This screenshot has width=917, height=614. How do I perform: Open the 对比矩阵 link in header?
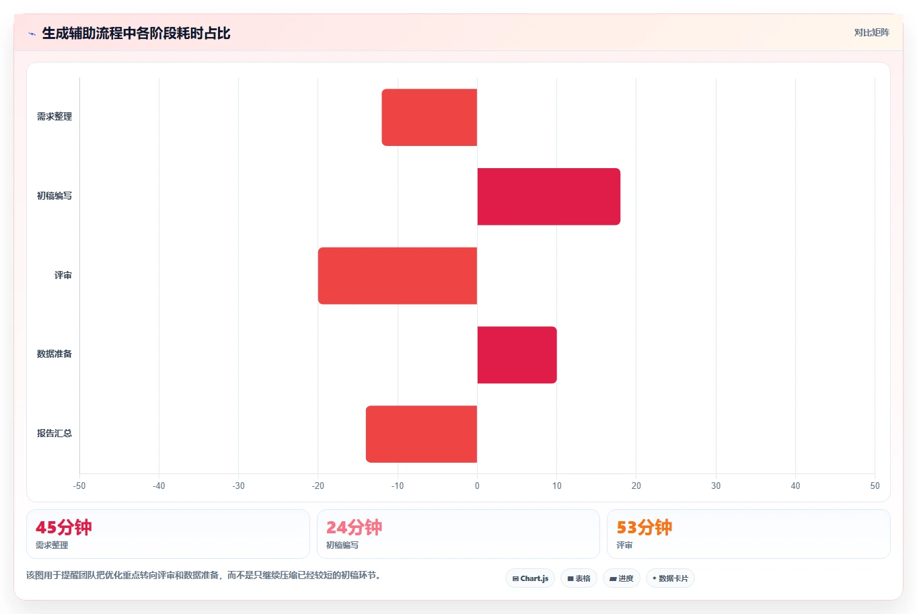click(x=871, y=32)
